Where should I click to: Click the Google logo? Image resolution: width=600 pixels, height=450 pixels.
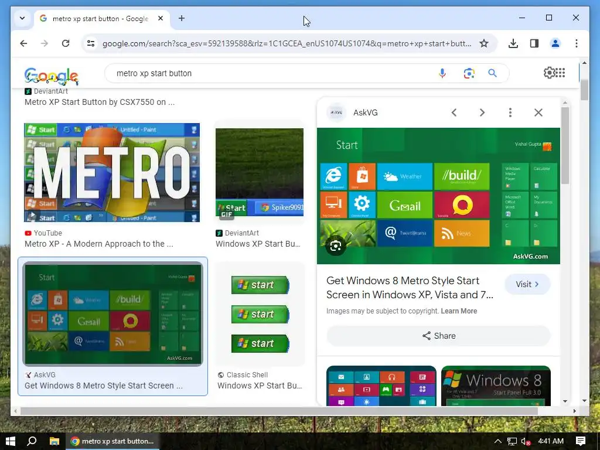52,76
